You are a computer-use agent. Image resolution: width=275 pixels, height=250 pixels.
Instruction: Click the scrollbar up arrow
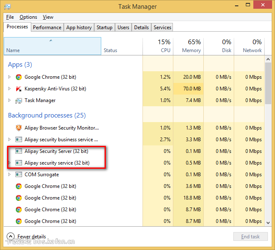268,59
